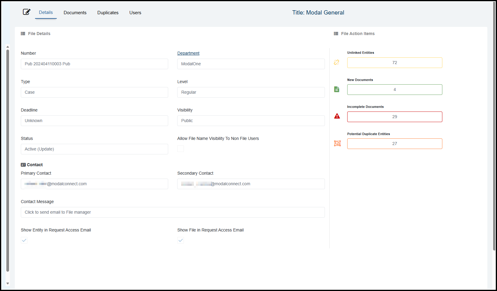Click the New Documents green file icon
The height and width of the screenshot is (291, 497).
click(x=337, y=89)
